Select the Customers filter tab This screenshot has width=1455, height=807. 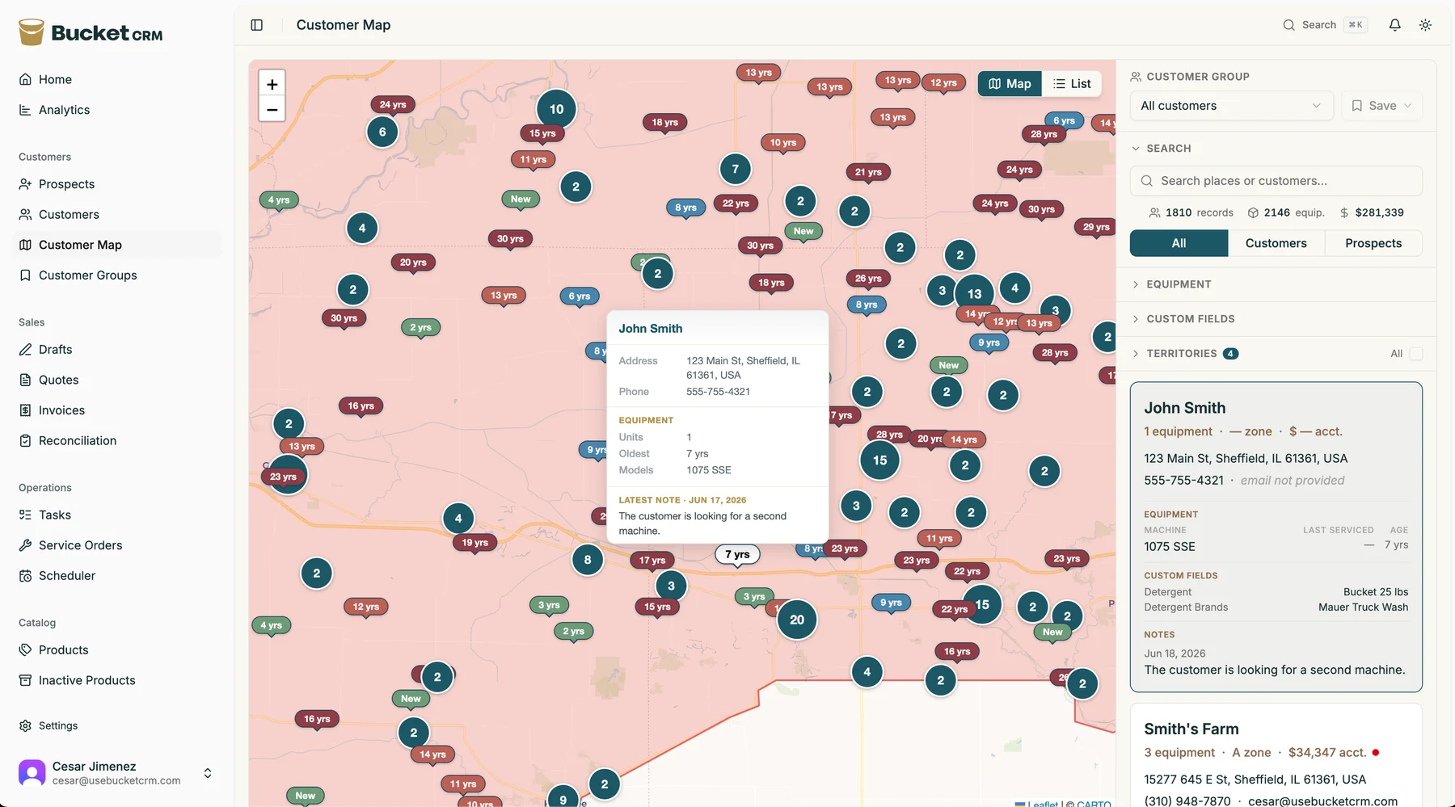(x=1276, y=243)
